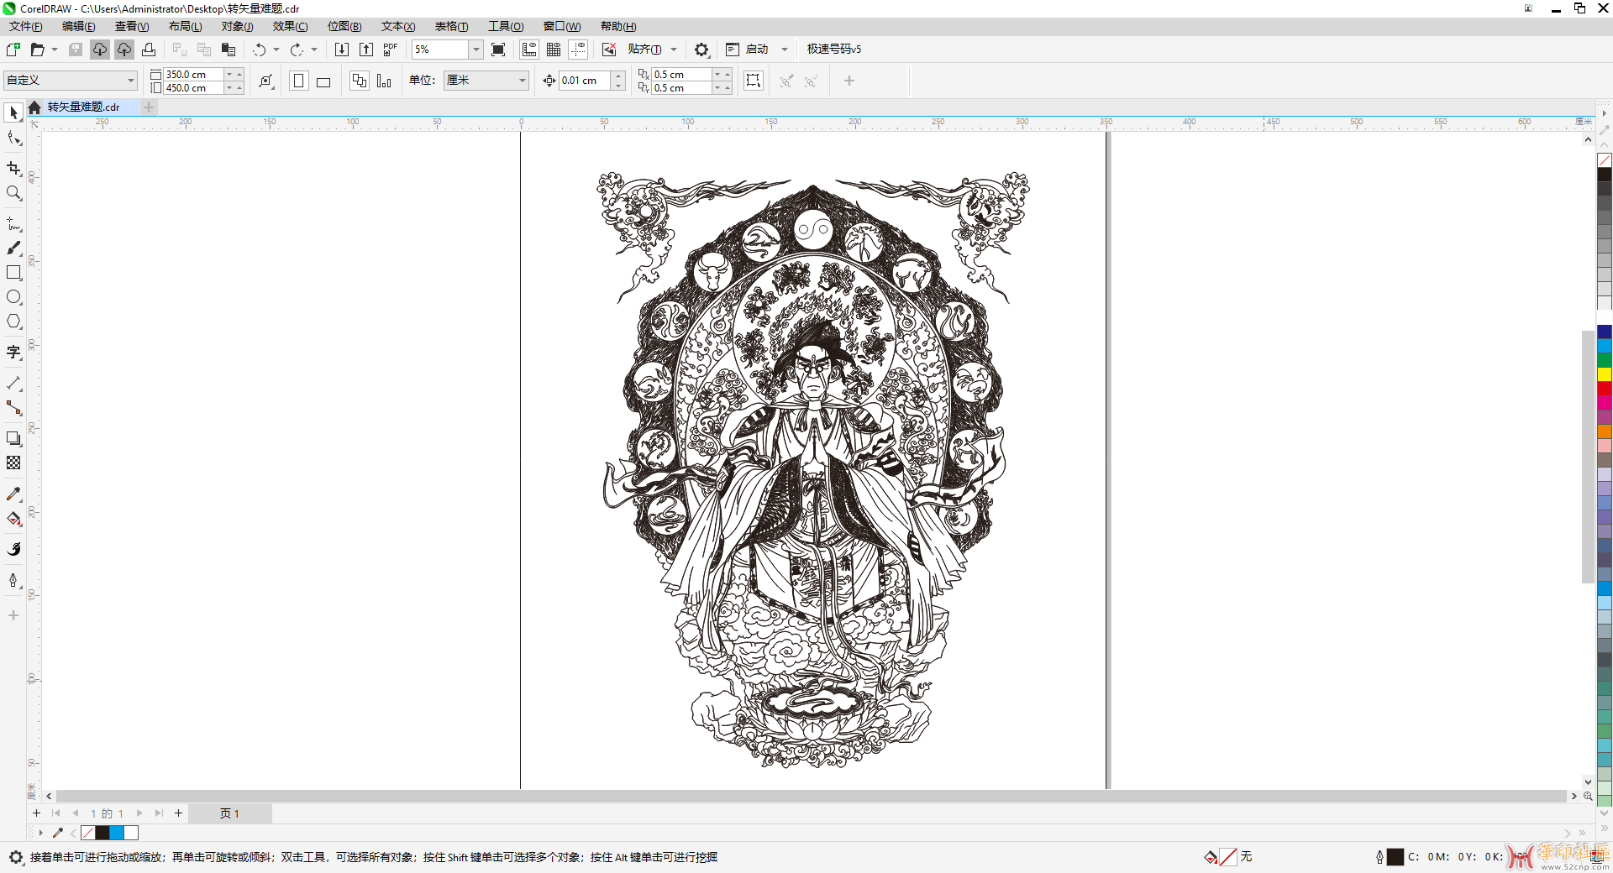
Task: Click nudge distance field 0.01 cm
Action: pyautogui.click(x=586, y=81)
